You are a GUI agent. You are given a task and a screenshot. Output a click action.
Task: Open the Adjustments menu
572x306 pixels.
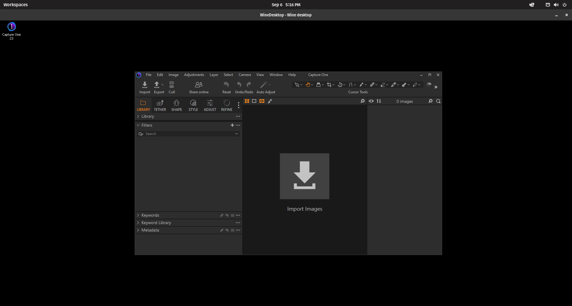(194, 75)
